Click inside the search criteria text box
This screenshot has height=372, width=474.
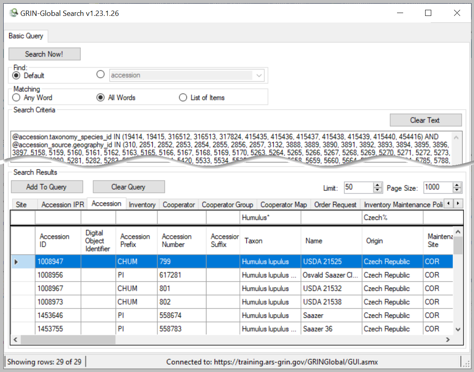pyautogui.click(x=231, y=148)
